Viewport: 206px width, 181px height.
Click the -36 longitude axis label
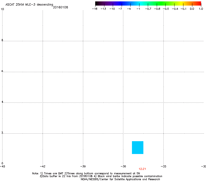point(123,167)
